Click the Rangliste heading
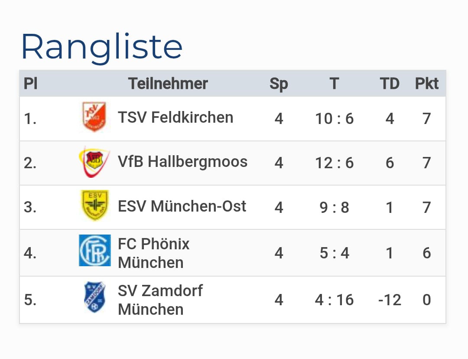The image size is (468, 359). 102,47
